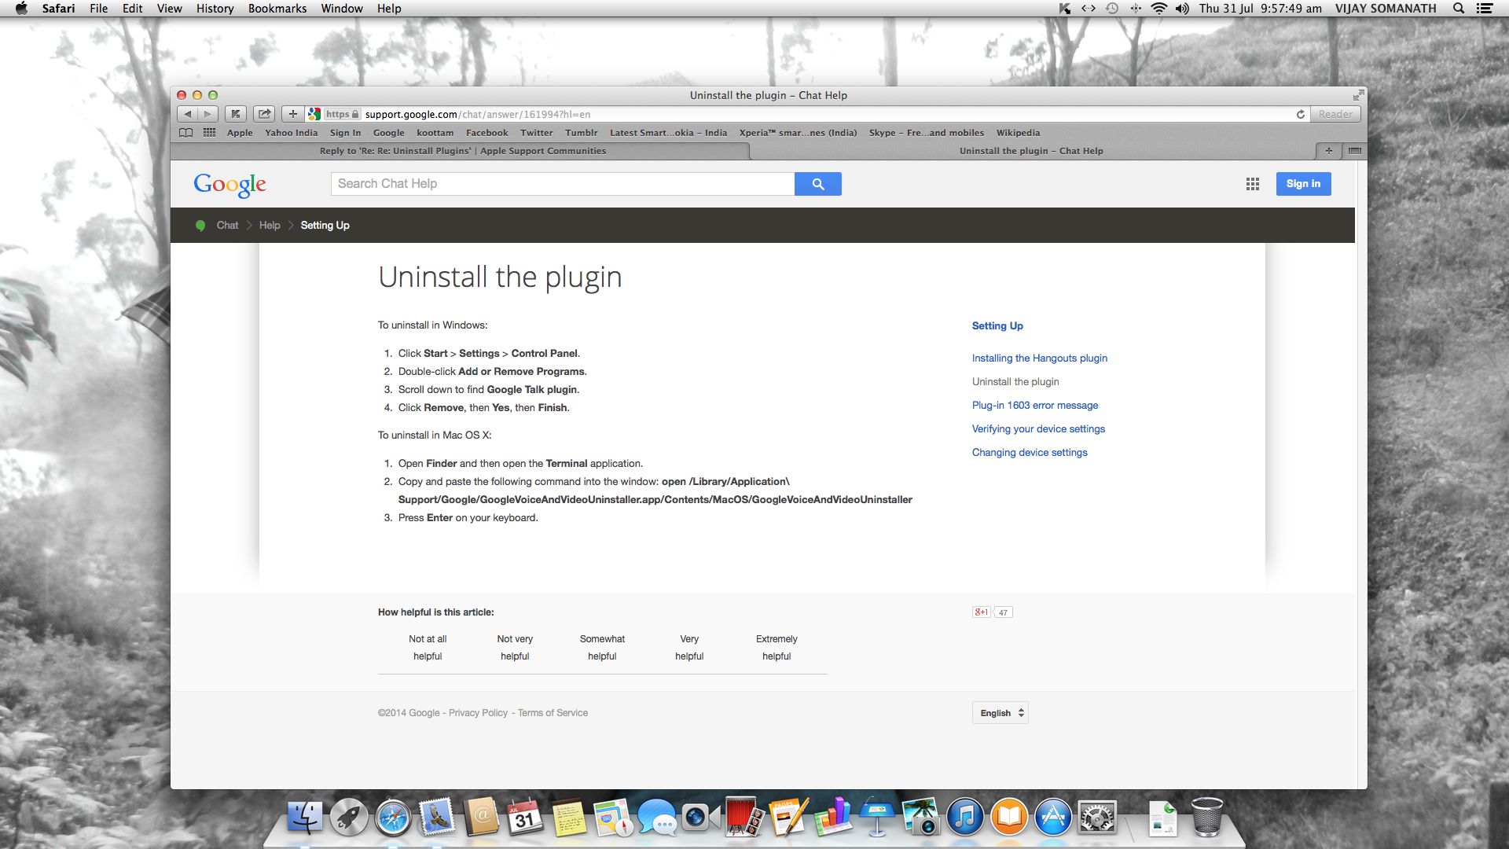
Task: Open the Reading List book icon
Action: 185,133
